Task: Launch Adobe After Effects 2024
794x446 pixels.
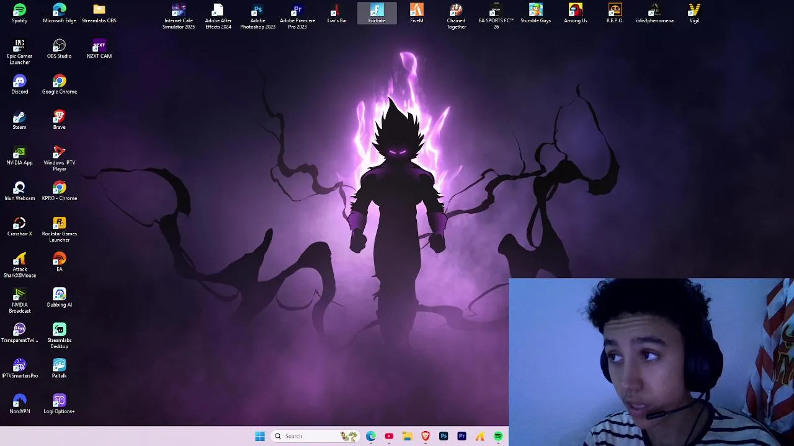Action: [218, 17]
